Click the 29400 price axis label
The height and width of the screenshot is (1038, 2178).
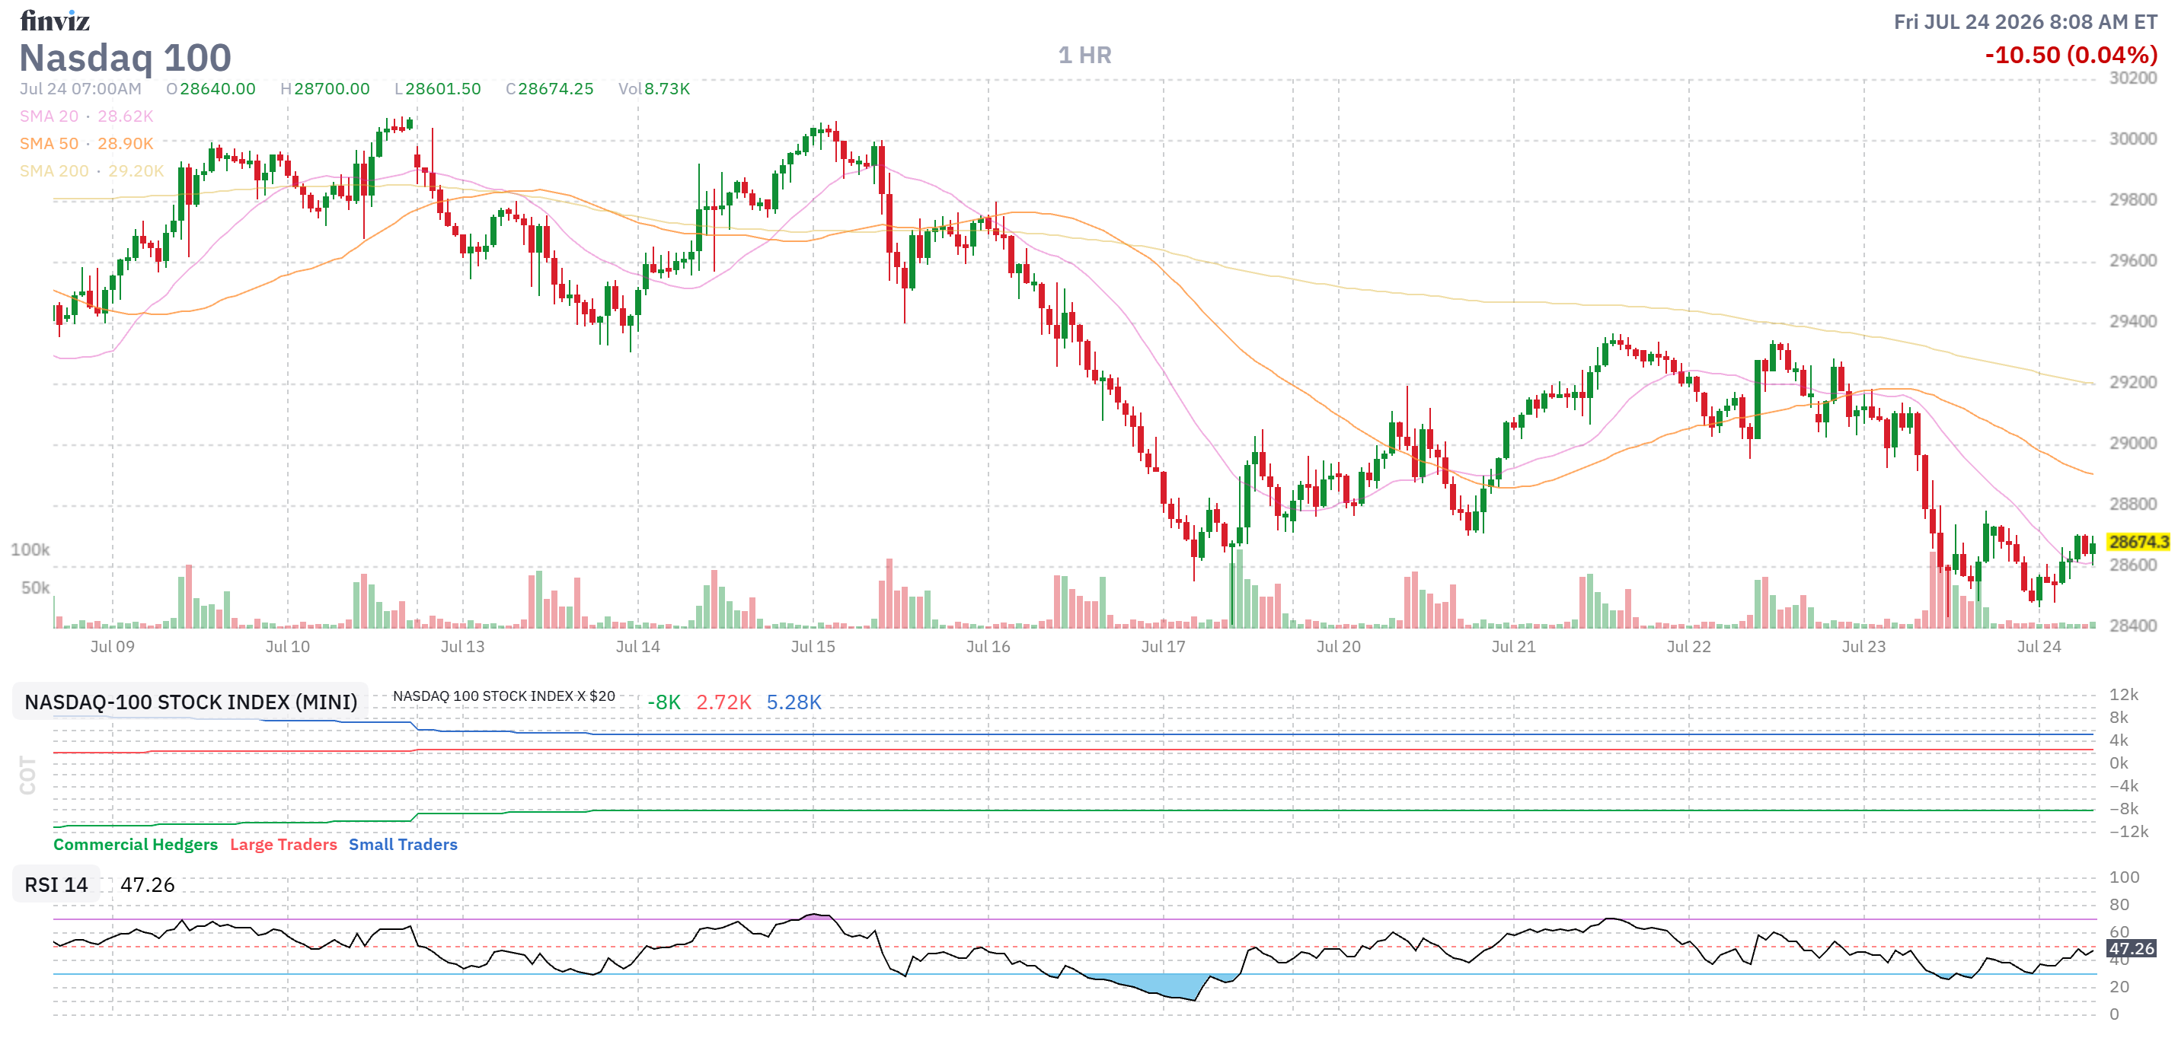[2133, 321]
